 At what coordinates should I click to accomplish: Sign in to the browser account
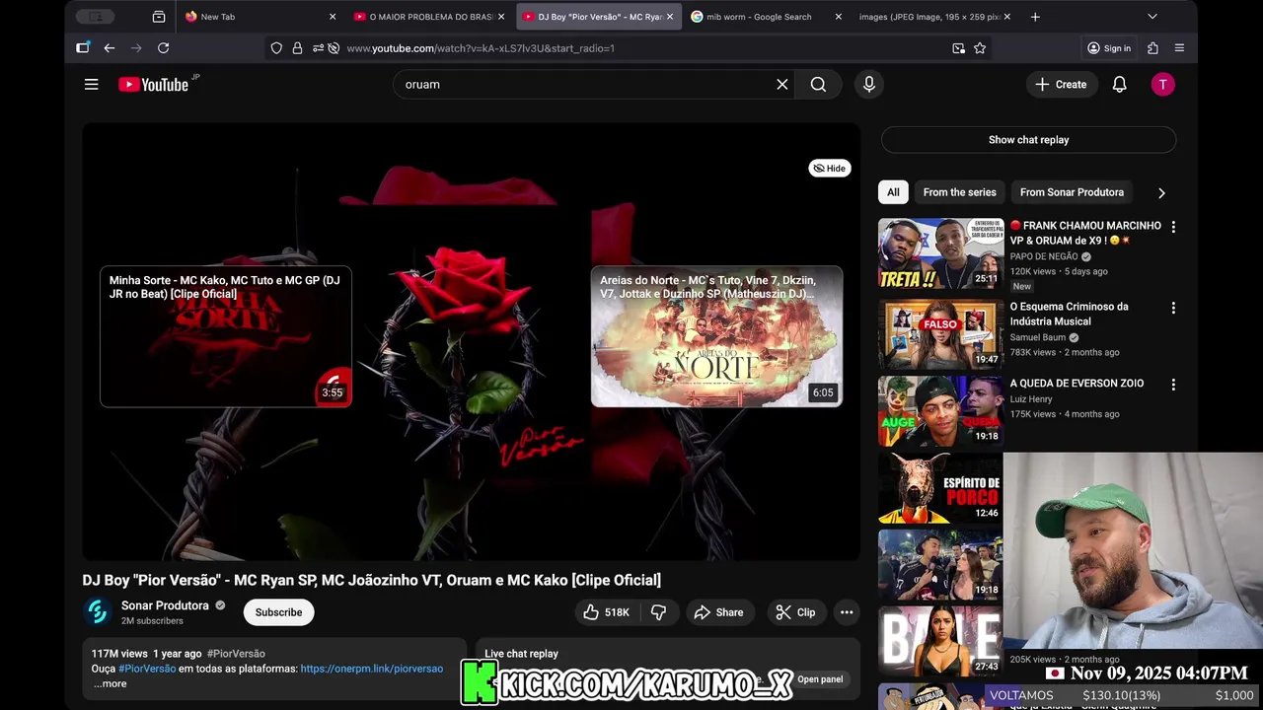click(x=1109, y=47)
